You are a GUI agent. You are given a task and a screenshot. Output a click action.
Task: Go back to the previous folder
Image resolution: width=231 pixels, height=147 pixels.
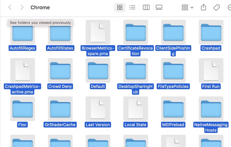(10, 7)
